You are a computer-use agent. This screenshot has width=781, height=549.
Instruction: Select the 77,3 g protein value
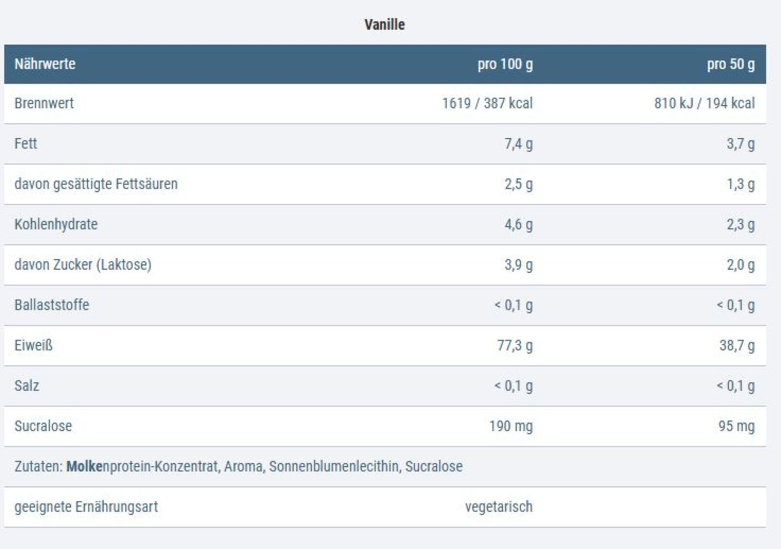[515, 345]
